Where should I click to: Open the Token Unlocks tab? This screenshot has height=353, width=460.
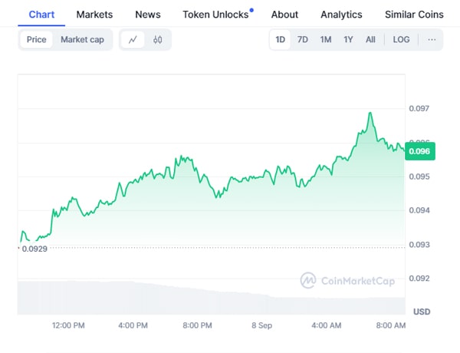point(215,15)
